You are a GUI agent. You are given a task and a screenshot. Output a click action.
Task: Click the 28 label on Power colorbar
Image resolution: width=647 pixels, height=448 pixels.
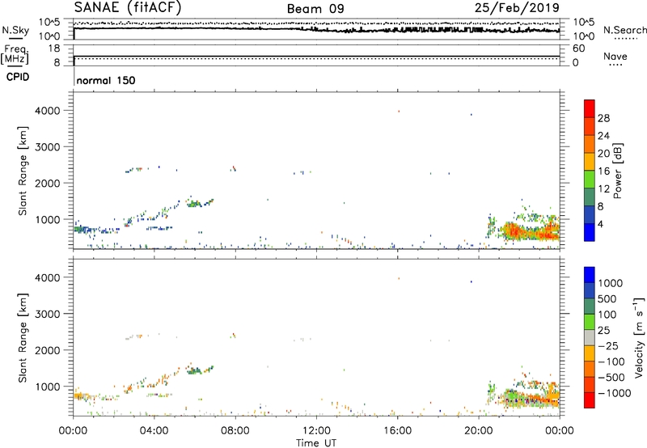click(x=603, y=118)
